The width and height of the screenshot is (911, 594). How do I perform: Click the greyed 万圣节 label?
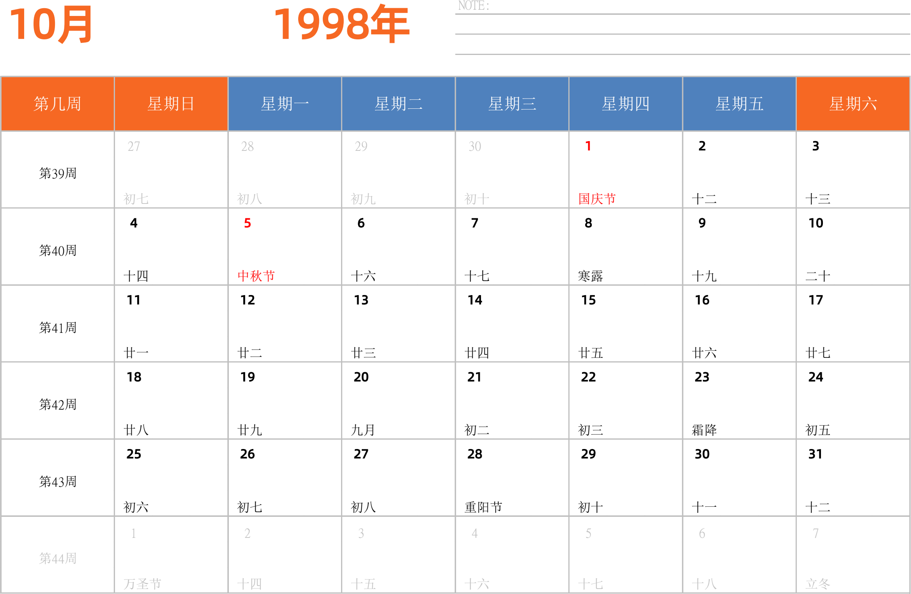(x=143, y=584)
